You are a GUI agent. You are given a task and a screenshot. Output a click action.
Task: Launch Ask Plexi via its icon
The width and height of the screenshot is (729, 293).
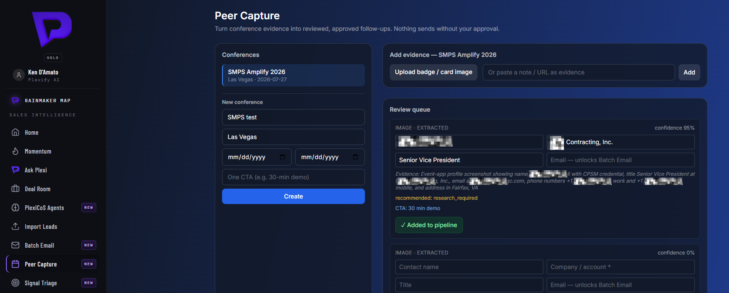point(15,170)
